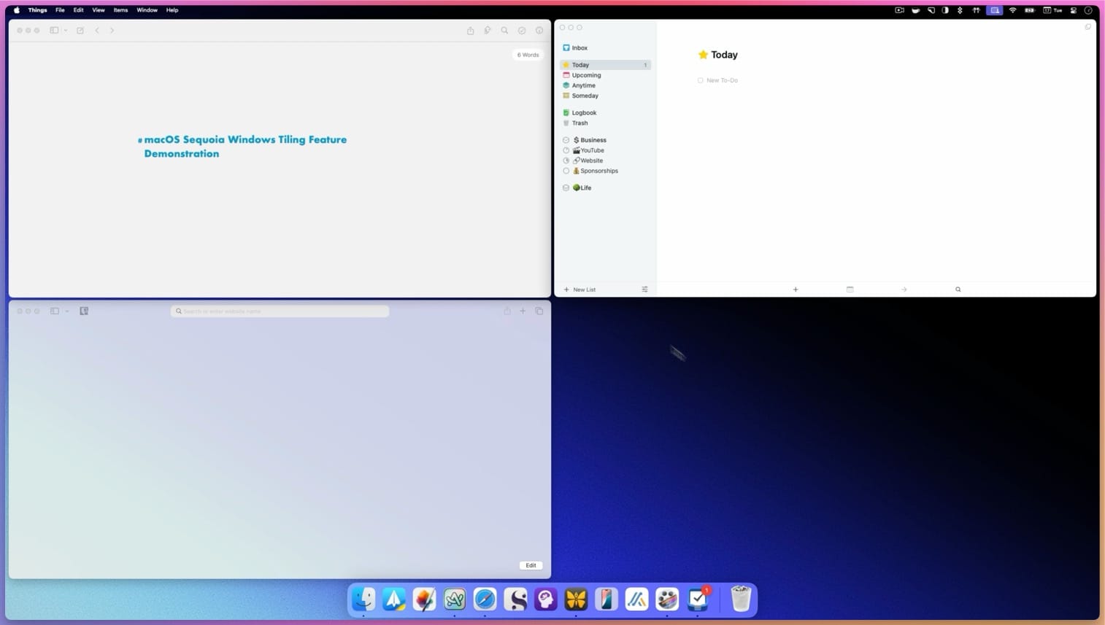1105x625 pixels.
Task: Open the sidebar options chevron in the editor toolbar
Action: (x=66, y=30)
